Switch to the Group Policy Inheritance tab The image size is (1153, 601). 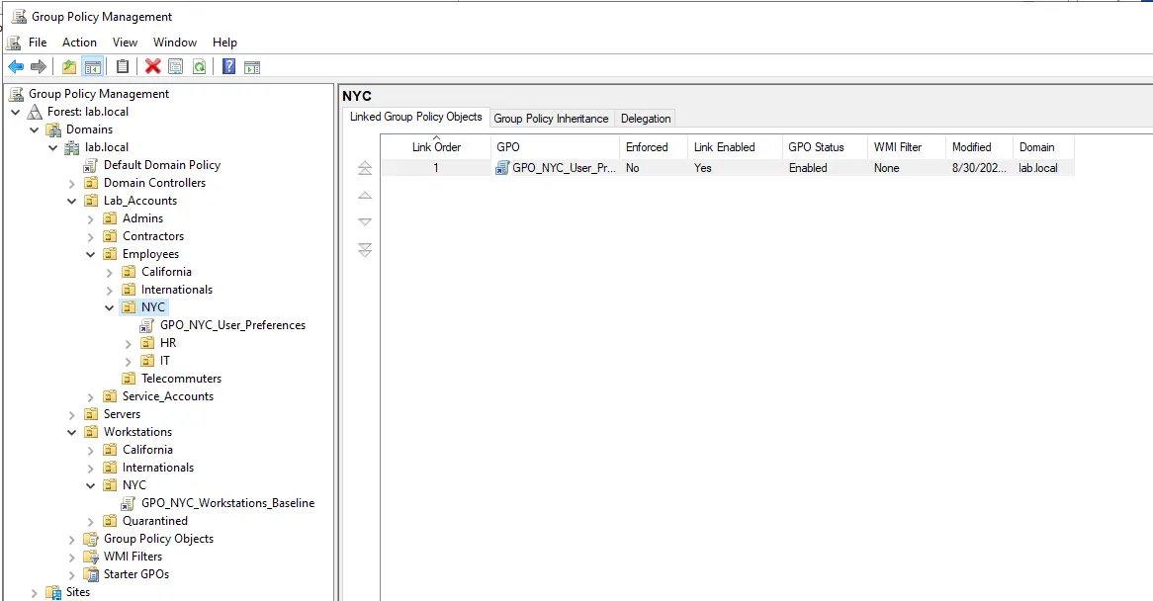tap(551, 119)
